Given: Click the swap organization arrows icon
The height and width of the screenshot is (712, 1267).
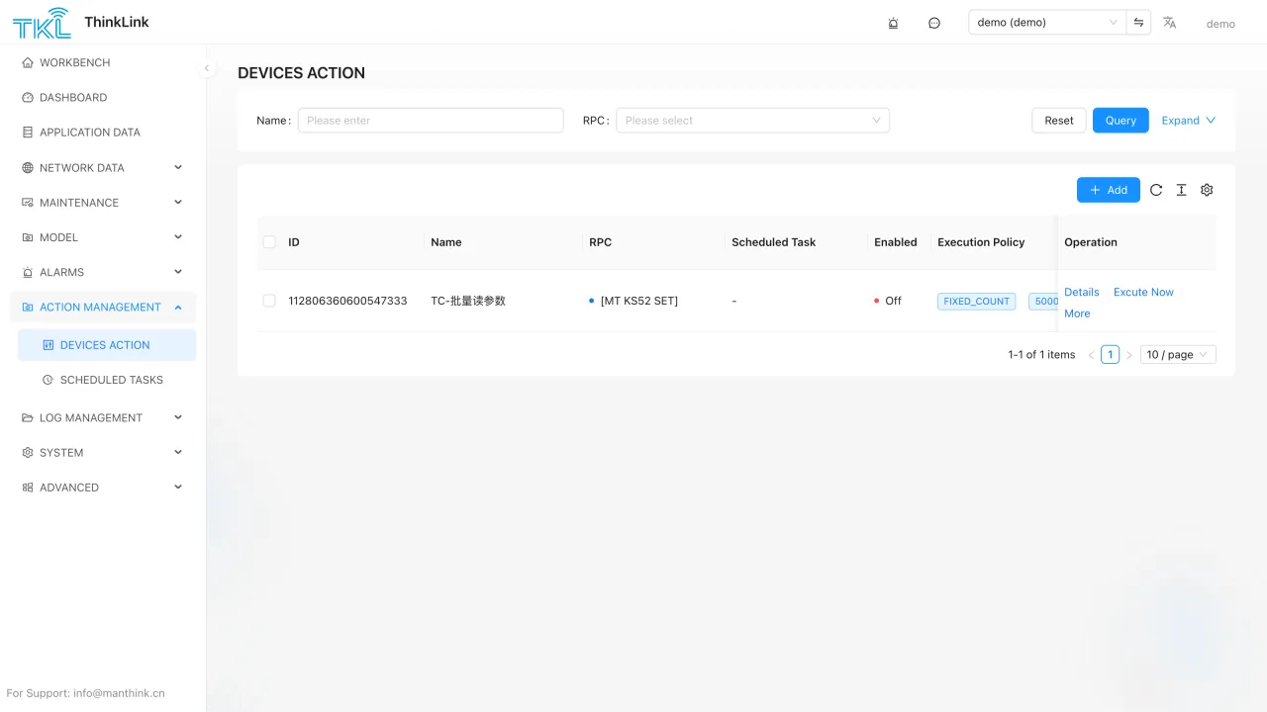Looking at the screenshot, I should tap(1138, 23).
